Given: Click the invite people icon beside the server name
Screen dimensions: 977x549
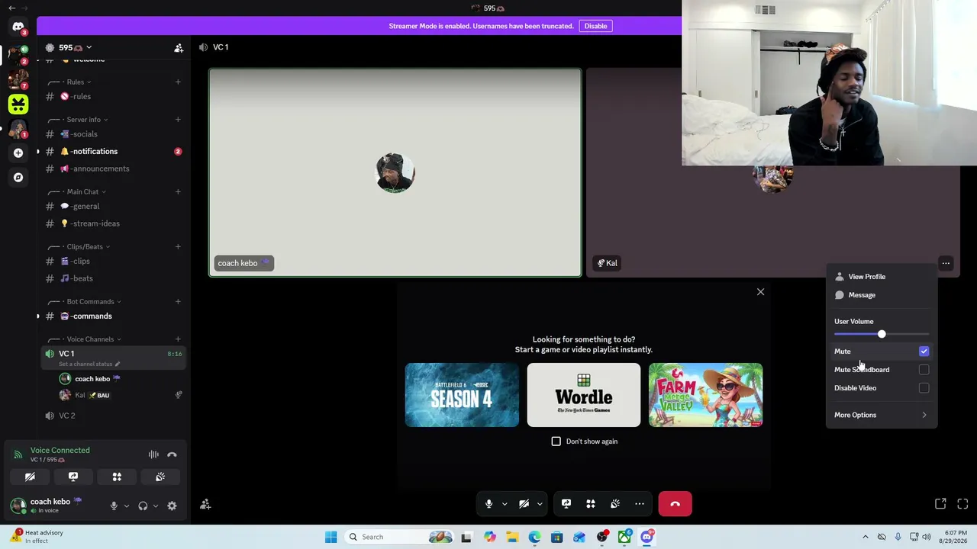Looking at the screenshot, I should coord(179,48).
